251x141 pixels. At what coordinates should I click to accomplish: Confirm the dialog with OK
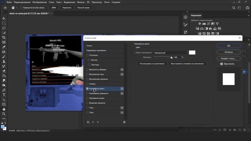[x=229, y=46]
